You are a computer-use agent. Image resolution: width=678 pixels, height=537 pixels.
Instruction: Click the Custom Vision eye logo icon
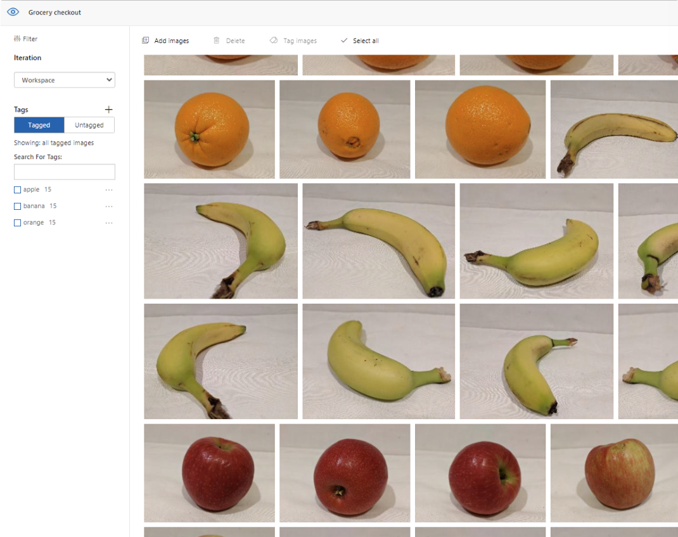tap(13, 12)
